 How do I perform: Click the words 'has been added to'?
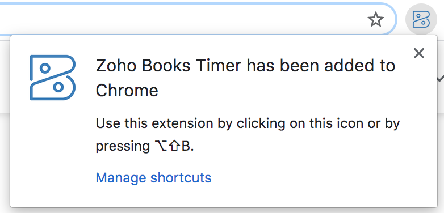pyautogui.click(x=321, y=66)
